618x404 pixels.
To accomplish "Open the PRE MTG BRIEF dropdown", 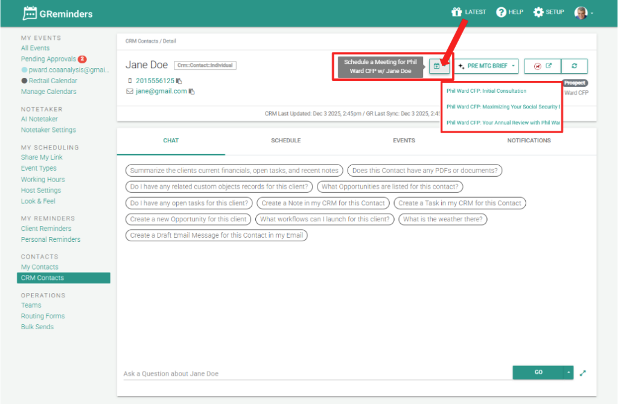I will pyautogui.click(x=488, y=66).
